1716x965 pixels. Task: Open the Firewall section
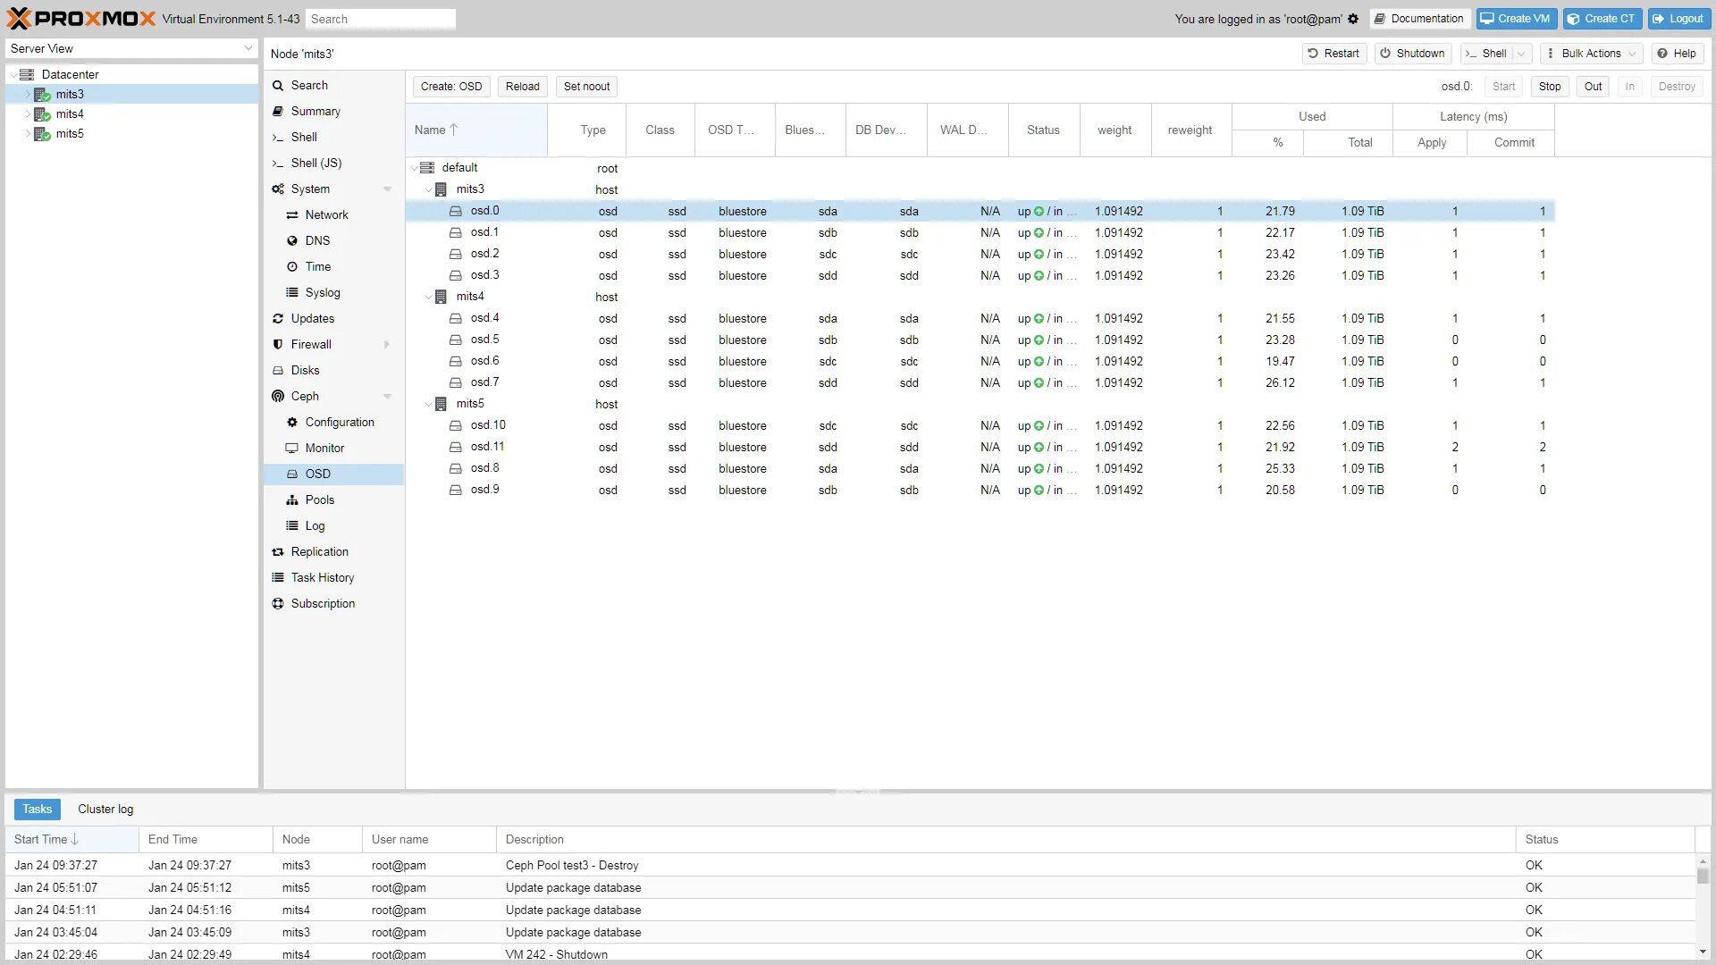click(311, 344)
